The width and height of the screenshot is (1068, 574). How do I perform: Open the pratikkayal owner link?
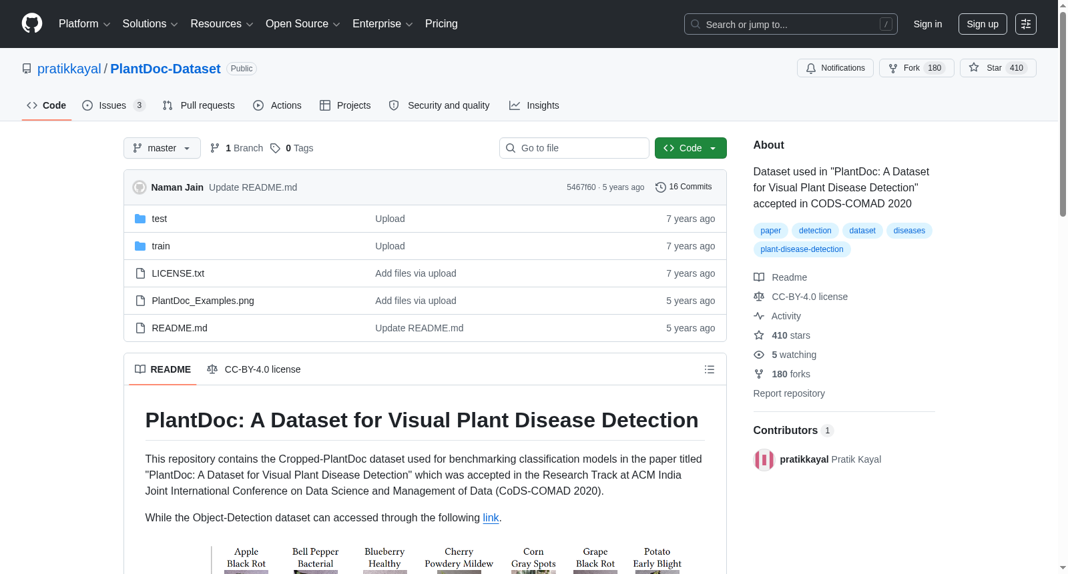(69, 69)
